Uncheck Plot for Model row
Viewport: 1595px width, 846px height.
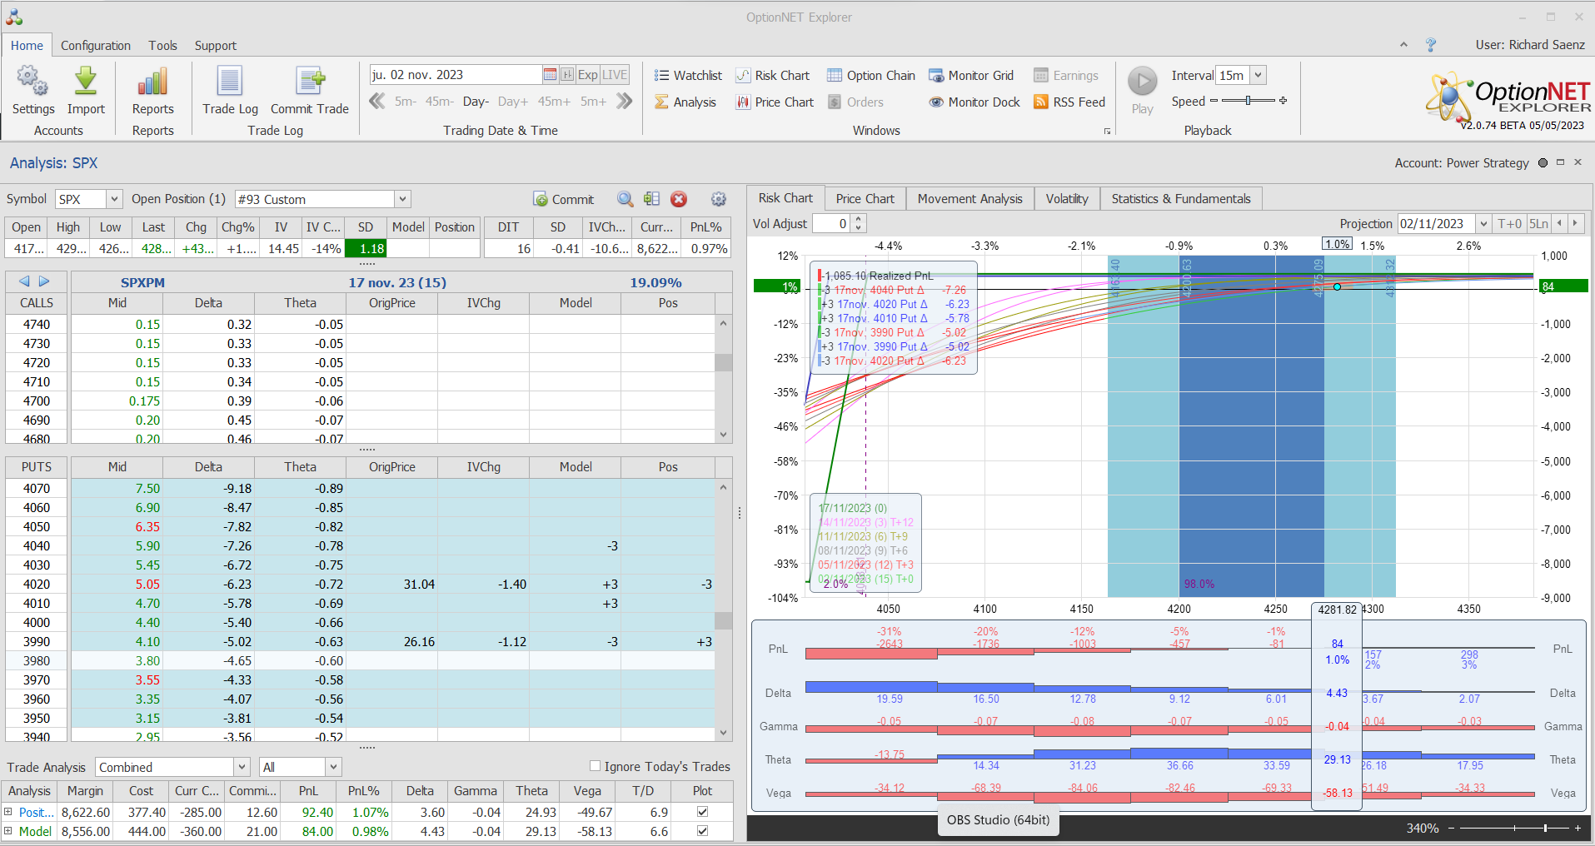coord(702,831)
